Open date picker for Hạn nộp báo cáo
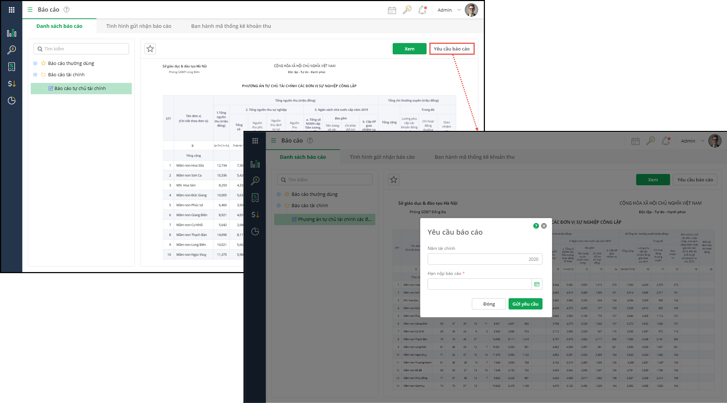The height and width of the screenshot is (403, 727). pos(537,284)
